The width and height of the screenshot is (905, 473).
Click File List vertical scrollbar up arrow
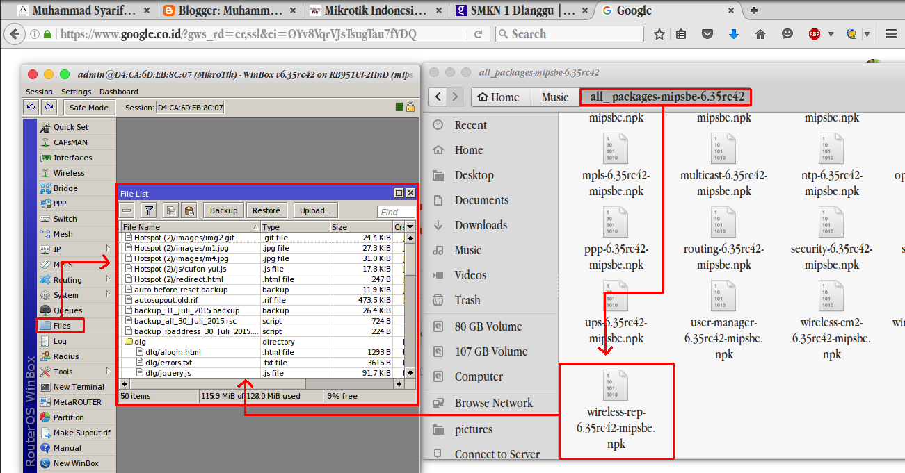pyautogui.click(x=410, y=238)
